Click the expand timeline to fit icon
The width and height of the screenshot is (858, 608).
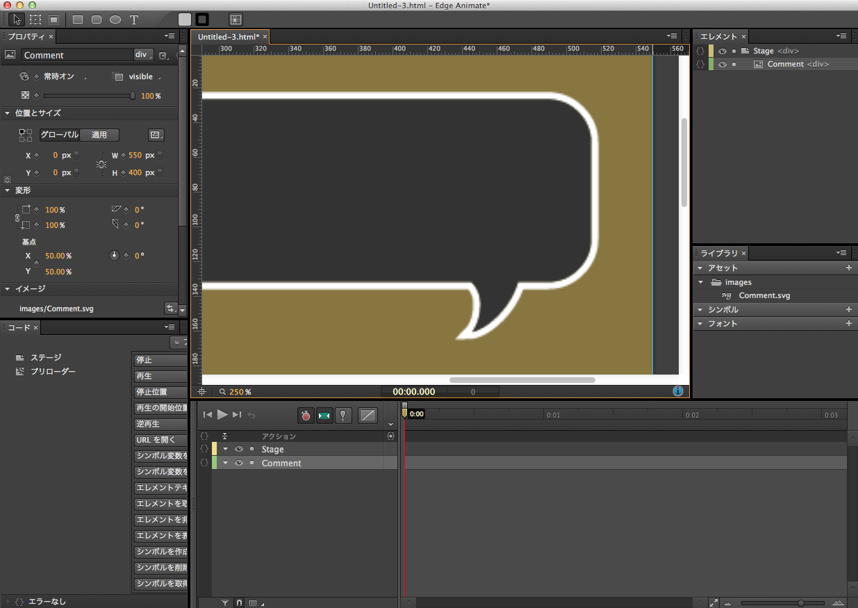click(714, 602)
